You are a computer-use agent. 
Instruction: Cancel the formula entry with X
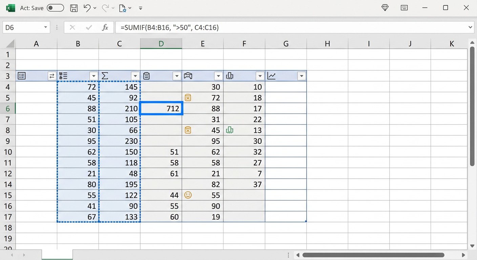(x=72, y=27)
